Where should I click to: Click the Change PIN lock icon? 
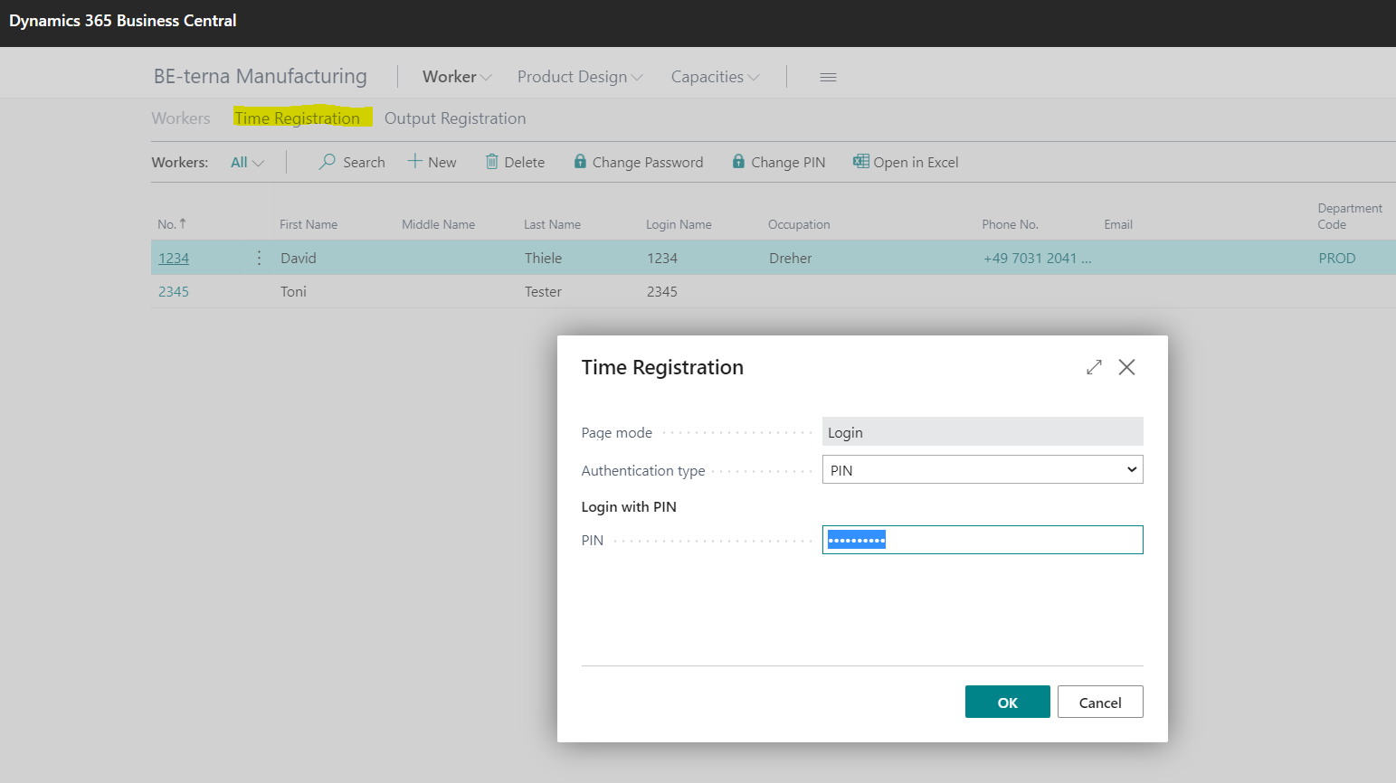pos(739,162)
